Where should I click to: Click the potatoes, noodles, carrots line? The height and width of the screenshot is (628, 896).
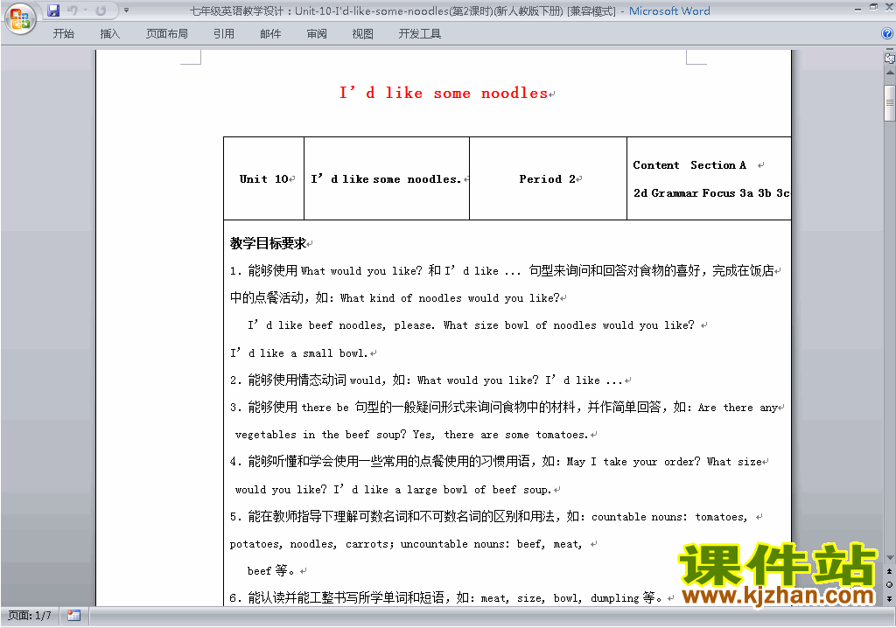(406, 544)
